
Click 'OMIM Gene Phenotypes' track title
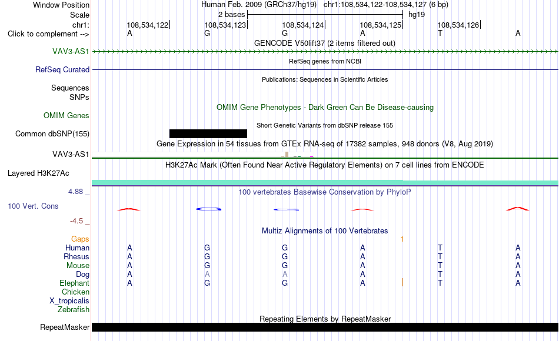[325, 107]
